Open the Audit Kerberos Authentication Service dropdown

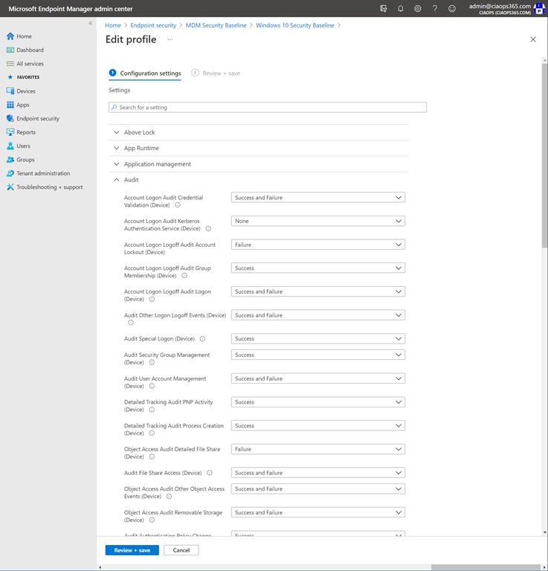[317, 221]
